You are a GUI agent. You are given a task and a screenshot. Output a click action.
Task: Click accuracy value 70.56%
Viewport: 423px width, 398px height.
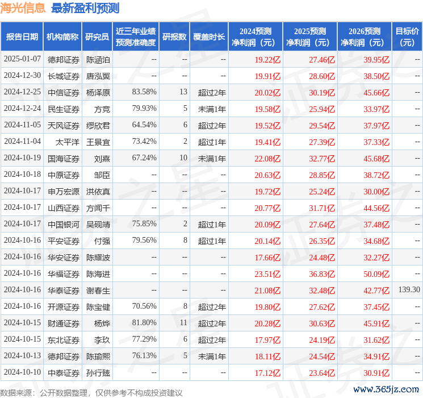pyautogui.click(x=144, y=306)
